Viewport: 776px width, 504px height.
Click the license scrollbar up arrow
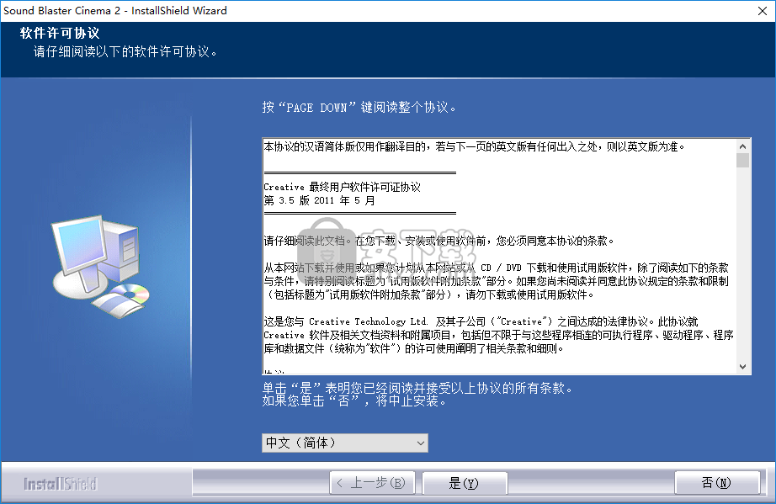tap(742, 146)
